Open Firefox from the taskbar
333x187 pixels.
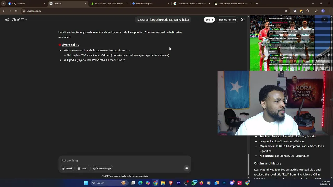(x=201, y=183)
